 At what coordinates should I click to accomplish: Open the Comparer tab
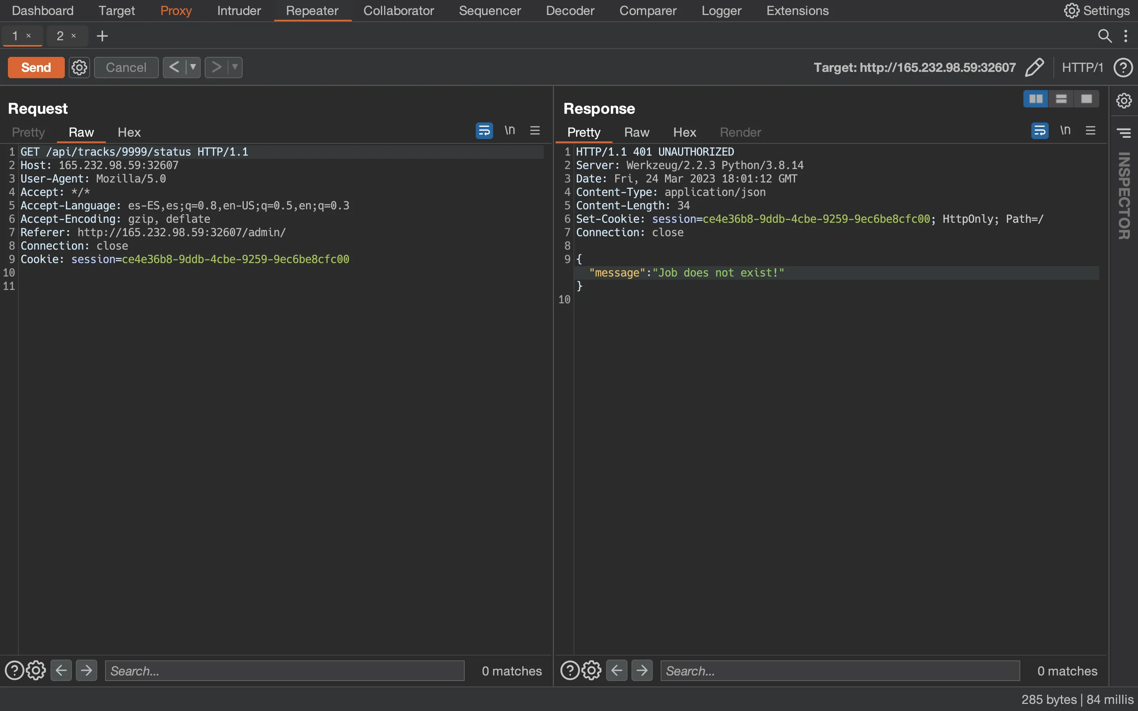click(648, 10)
